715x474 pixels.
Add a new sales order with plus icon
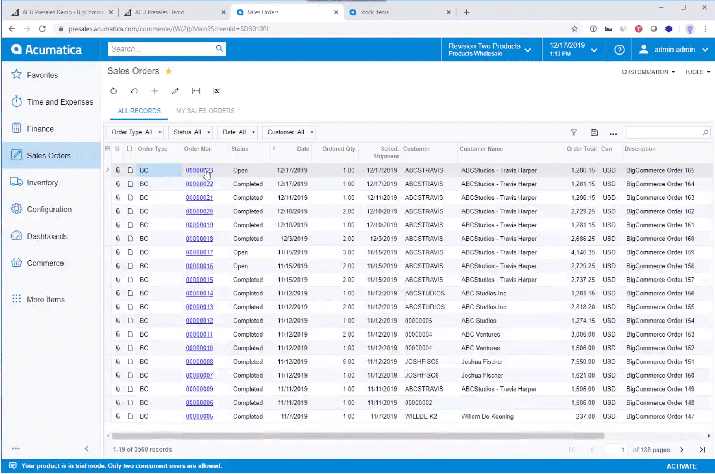point(155,91)
